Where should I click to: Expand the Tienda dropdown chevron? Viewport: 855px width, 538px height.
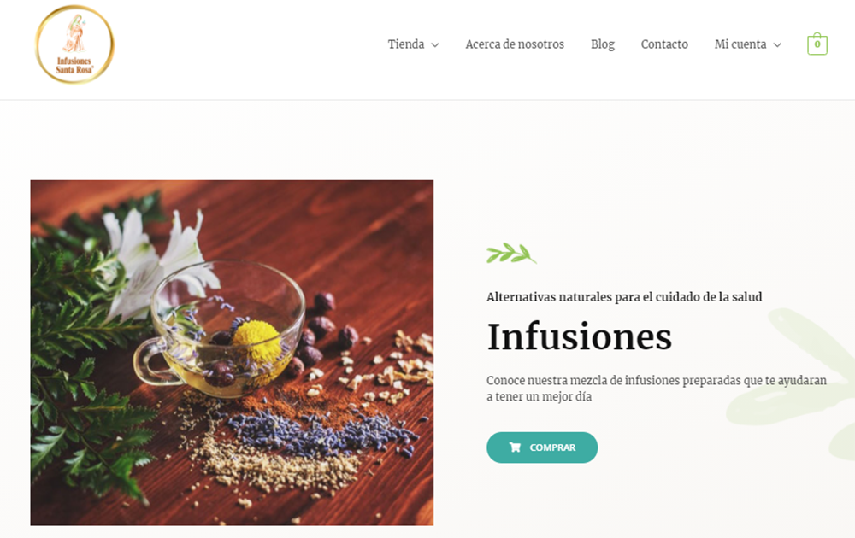click(x=435, y=44)
